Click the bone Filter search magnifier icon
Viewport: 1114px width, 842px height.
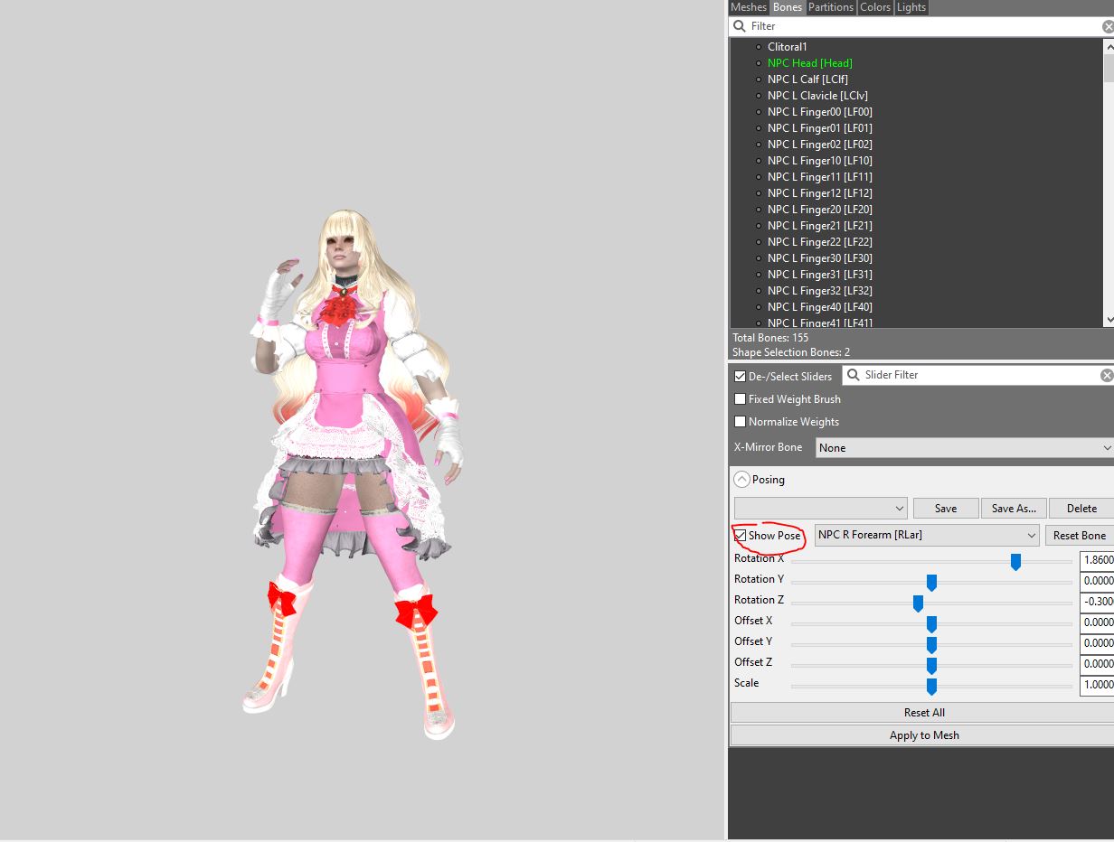(x=740, y=26)
